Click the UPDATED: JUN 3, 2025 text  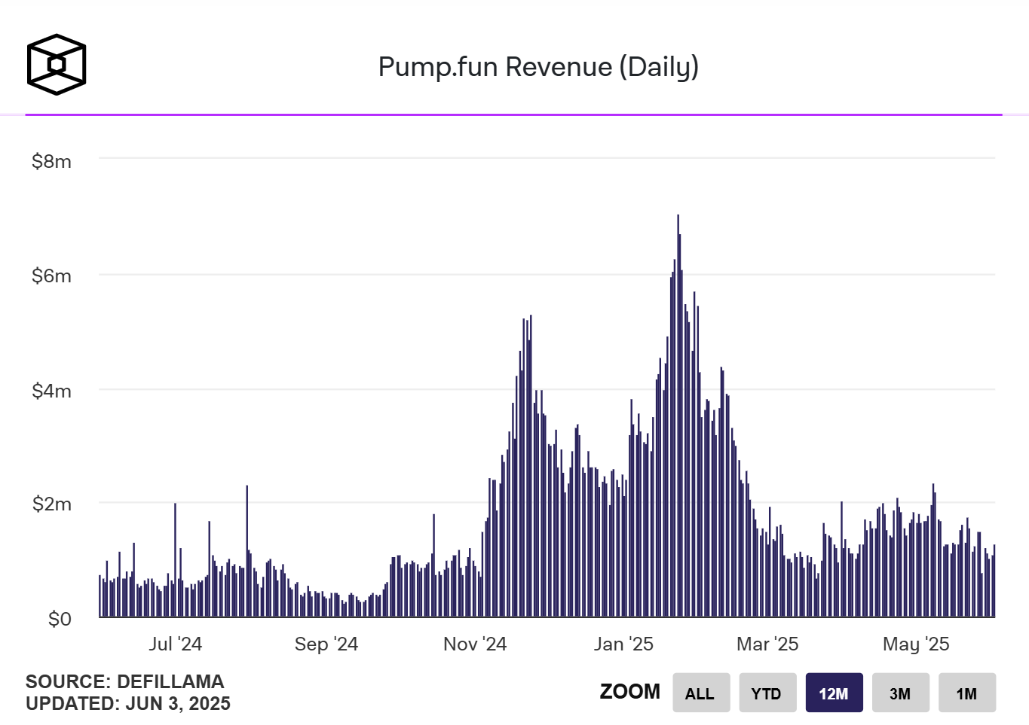[128, 703]
